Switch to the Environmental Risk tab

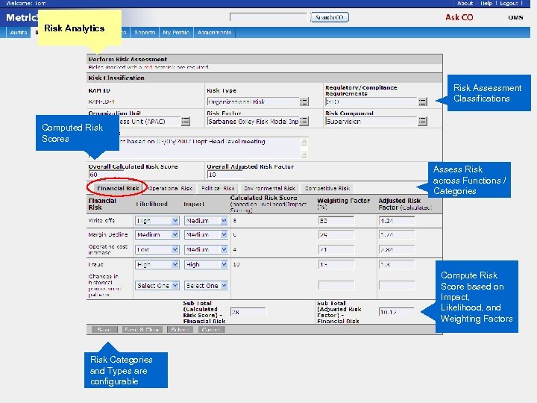pyautogui.click(x=269, y=188)
